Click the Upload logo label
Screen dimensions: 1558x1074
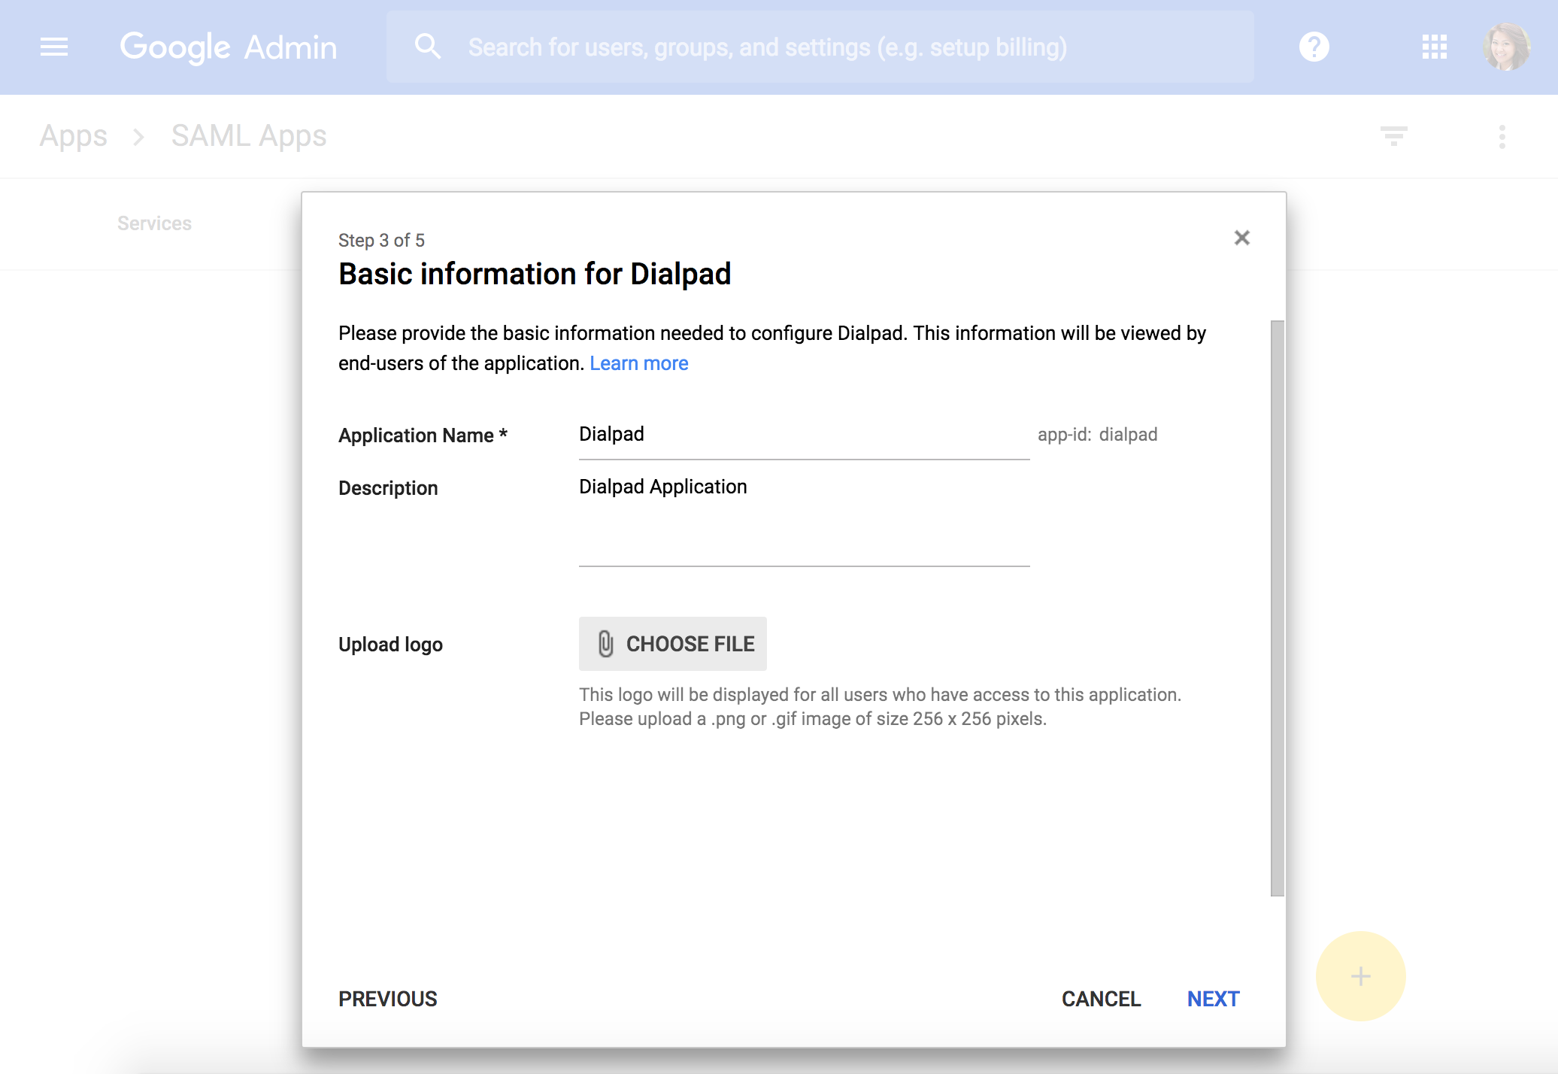coord(390,645)
